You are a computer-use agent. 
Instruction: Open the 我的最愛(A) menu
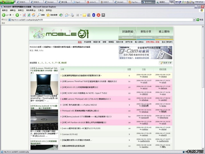click(x=31, y=10)
